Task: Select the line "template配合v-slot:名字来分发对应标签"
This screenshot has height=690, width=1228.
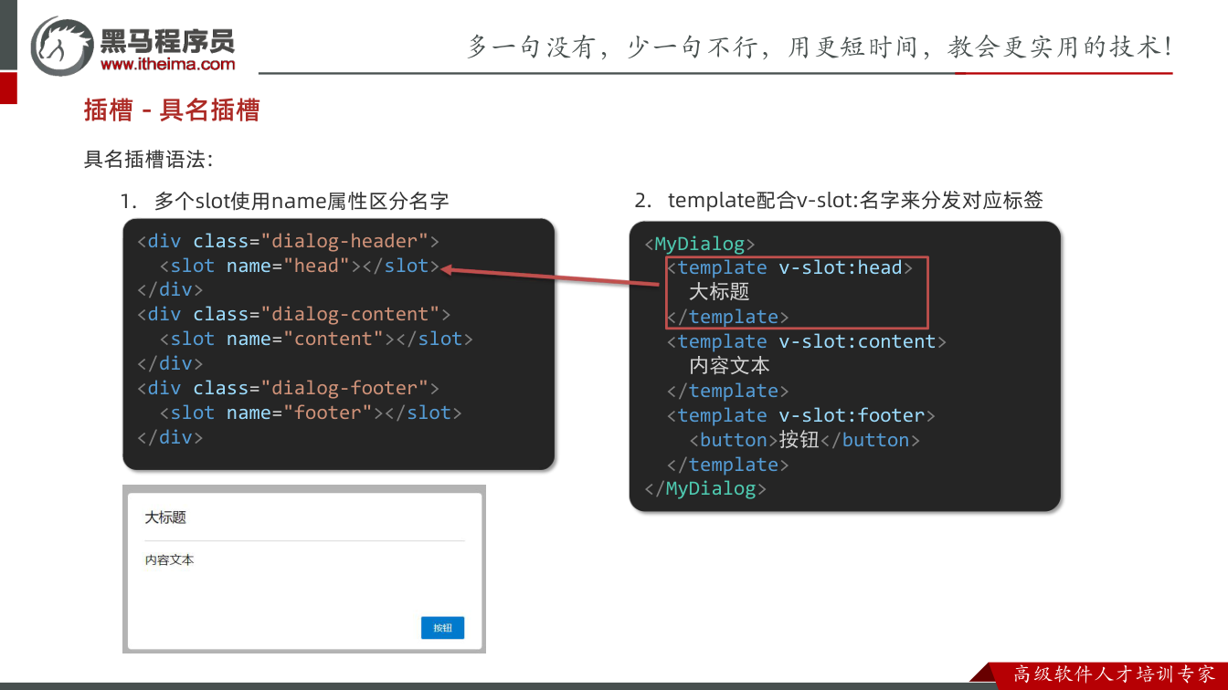Action: pos(855,201)
